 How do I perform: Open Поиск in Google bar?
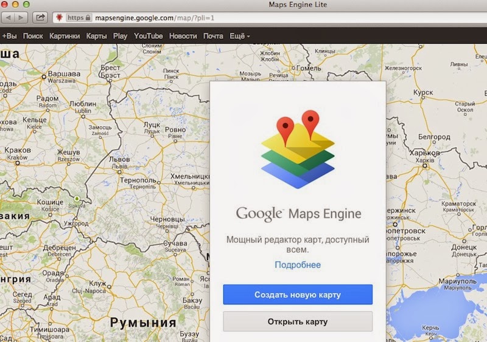pos(33,36)
